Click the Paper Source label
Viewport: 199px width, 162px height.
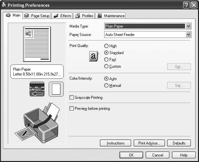pyautogui.click(x=81, y=35)
